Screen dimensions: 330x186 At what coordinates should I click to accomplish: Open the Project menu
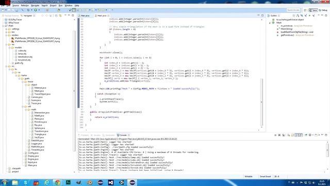coord(53,6)
